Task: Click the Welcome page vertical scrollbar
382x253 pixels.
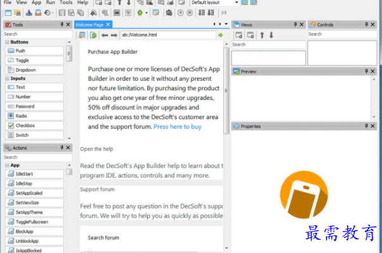Action: click(226, 90)
